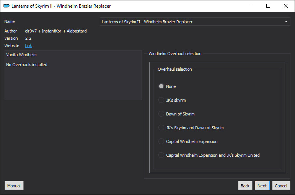Click the Mod Organizer icon in title bar
295x195 pixels.
point(7,6)
